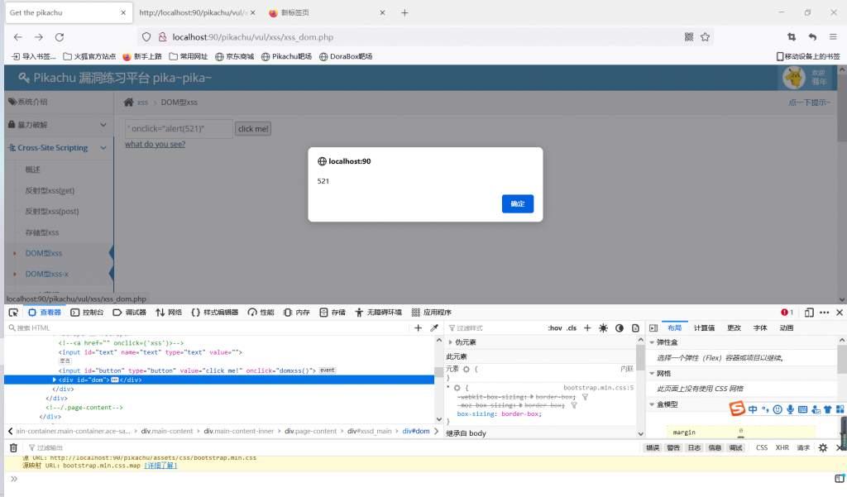Viewport: 847px width, 497px height.
Task: Select DOM型xss-x in the sidebar
Action: (x=47, y=274)
